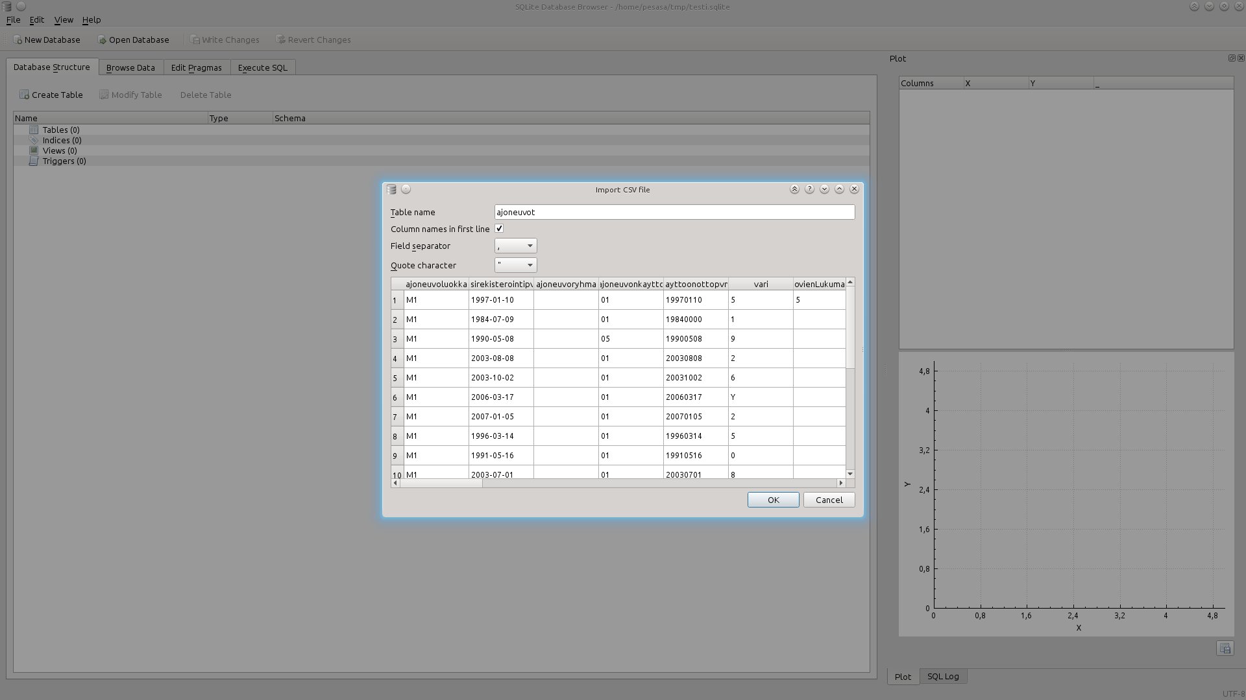The width and height of the screenshot is (1246, 700).
Task: Select the Plot tab at bottom
Action: (903, 676)
